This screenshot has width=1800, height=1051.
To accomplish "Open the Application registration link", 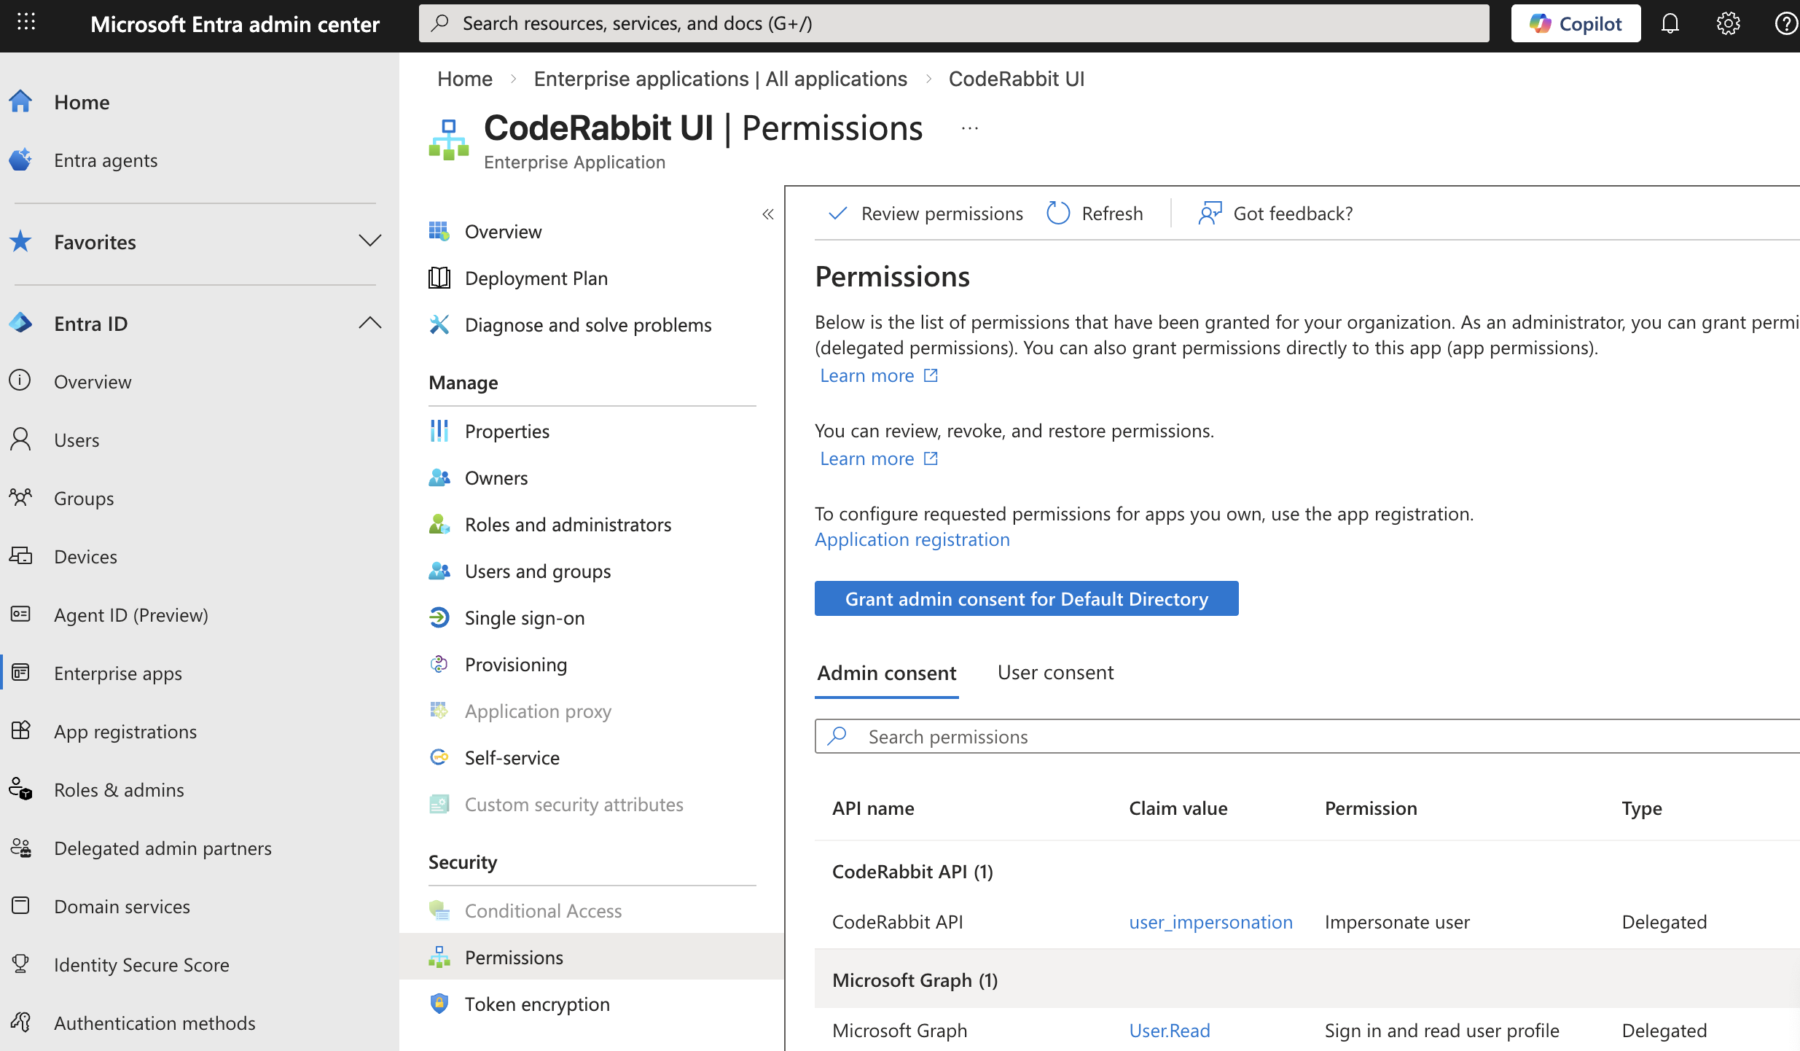I will coord(912,539).
